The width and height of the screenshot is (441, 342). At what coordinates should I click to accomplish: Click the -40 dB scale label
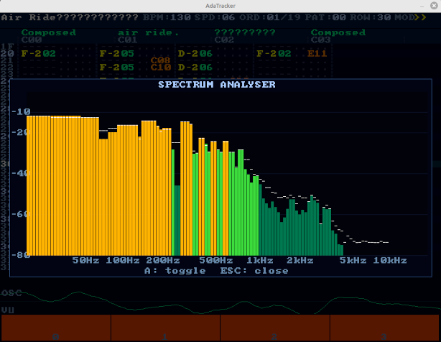21,173
